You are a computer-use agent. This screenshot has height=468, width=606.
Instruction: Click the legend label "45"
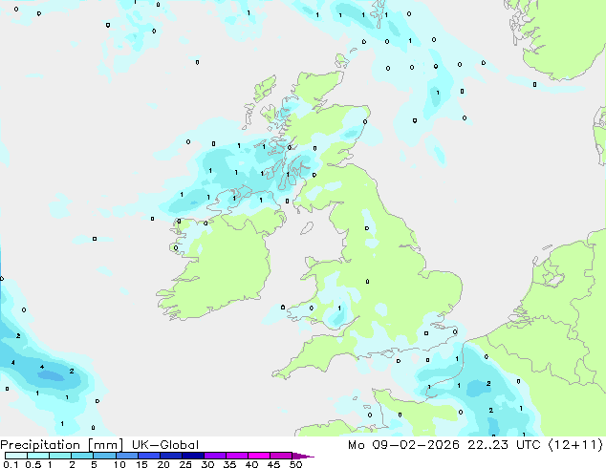tap(273, 464)
